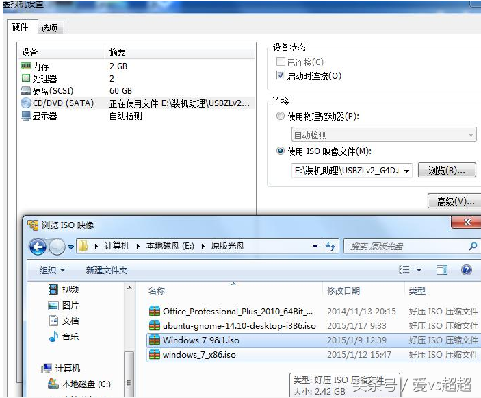Click the CD/DVD (SATA) disc icon
The height and width of the screenshot is (398, 481).
click(x=26, y=103)
